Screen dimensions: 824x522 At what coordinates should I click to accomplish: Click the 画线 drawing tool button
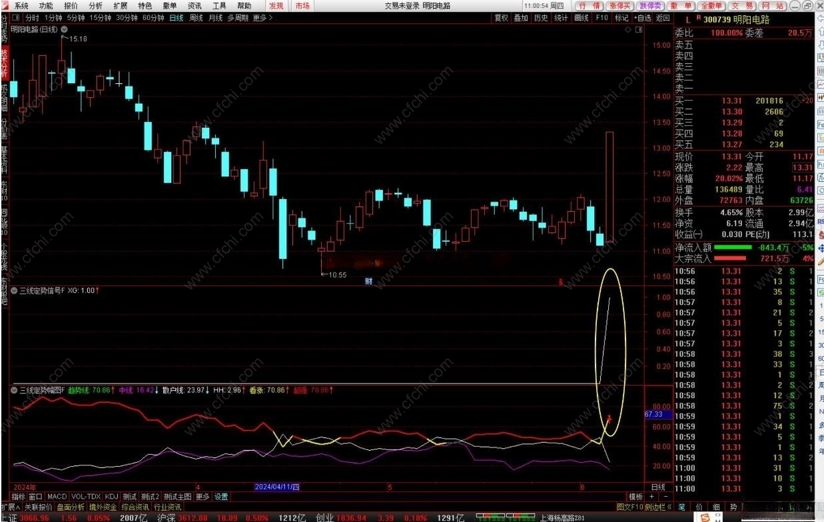point(581,18)
